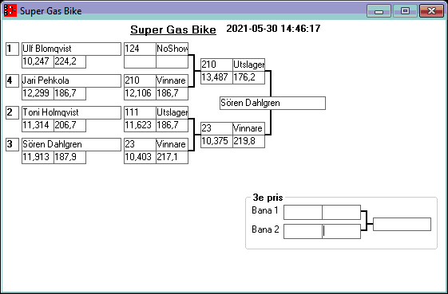Click seed number 1 box

tap(12, 49)
